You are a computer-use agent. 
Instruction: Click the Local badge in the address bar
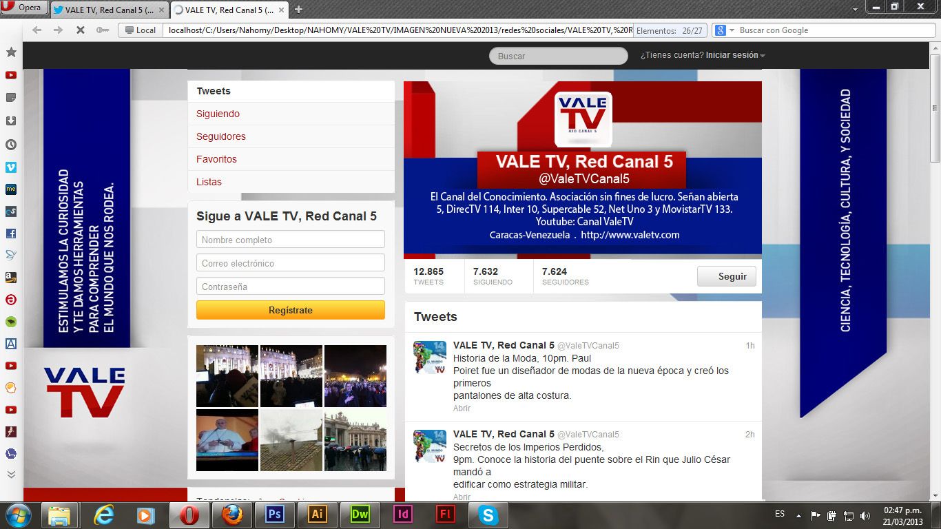pyautogui.click(x=140, y=30)
